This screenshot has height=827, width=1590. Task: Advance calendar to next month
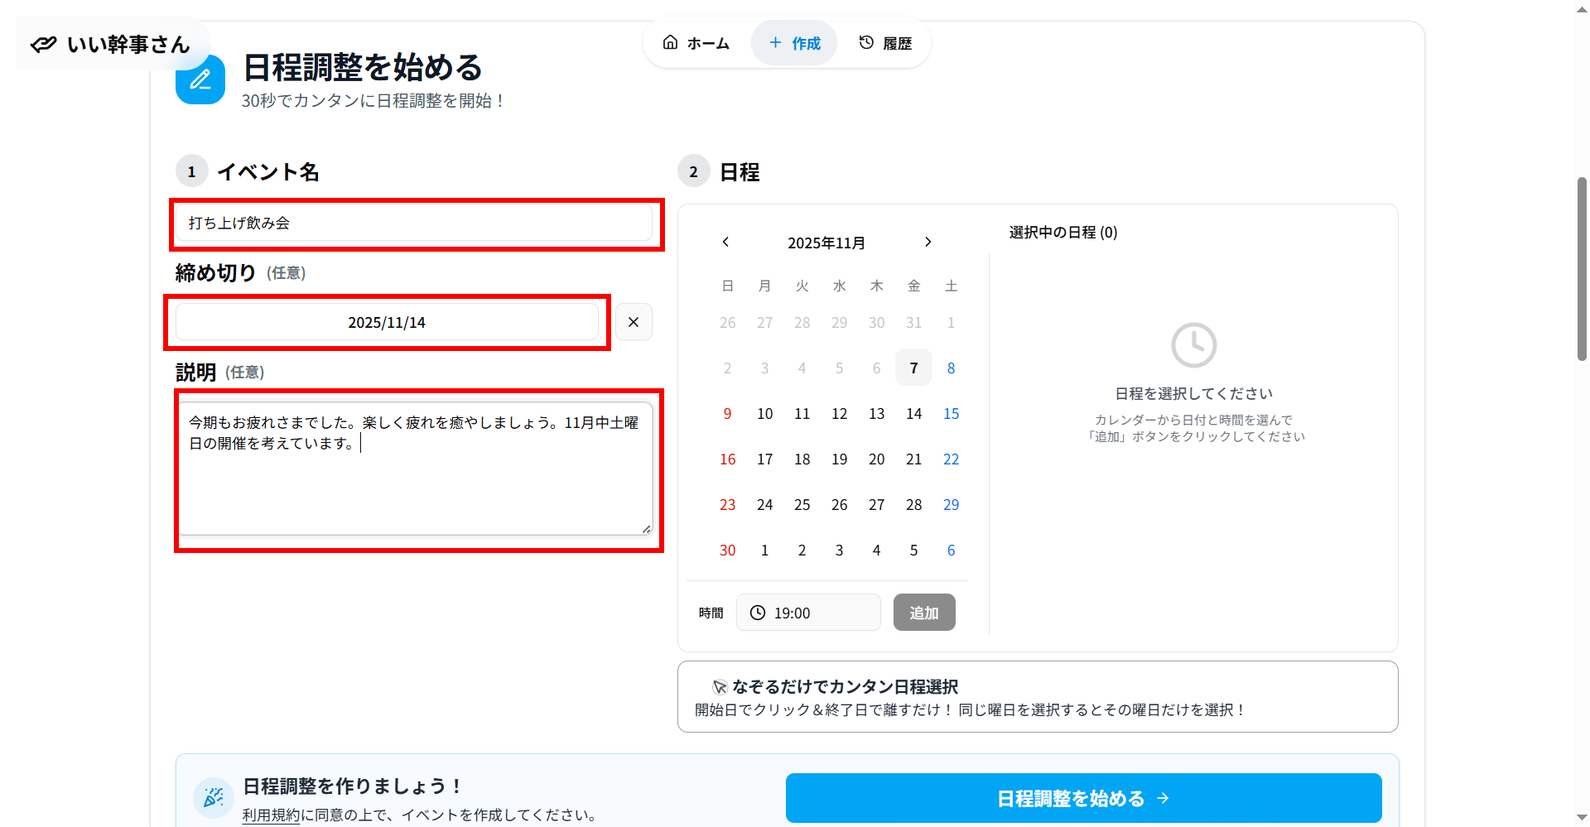[927, 242]
